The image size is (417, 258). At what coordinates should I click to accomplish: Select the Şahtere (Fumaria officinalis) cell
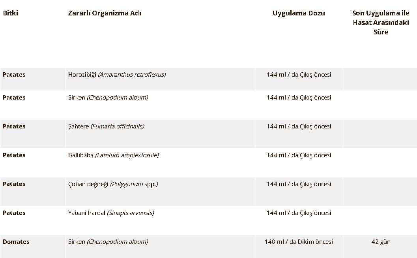106,126
